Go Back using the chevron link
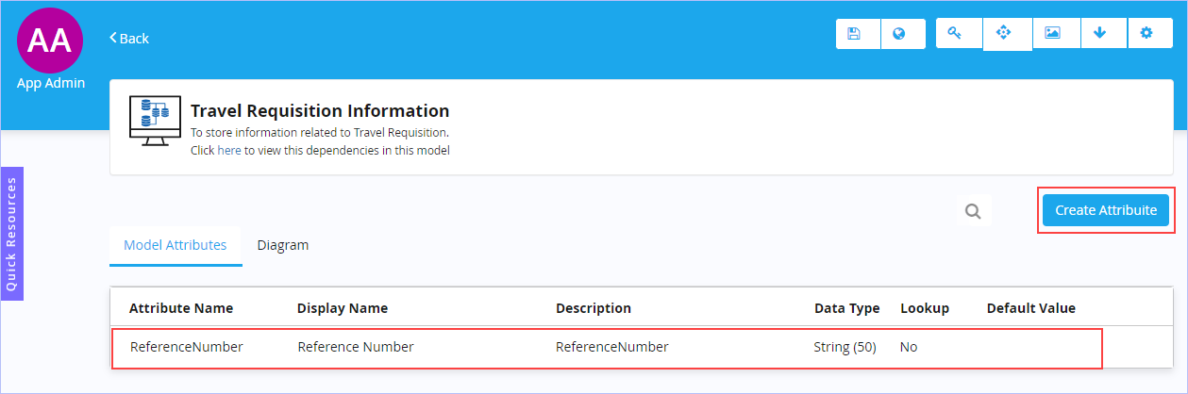The image size is (1188, 394). point(129,38)
